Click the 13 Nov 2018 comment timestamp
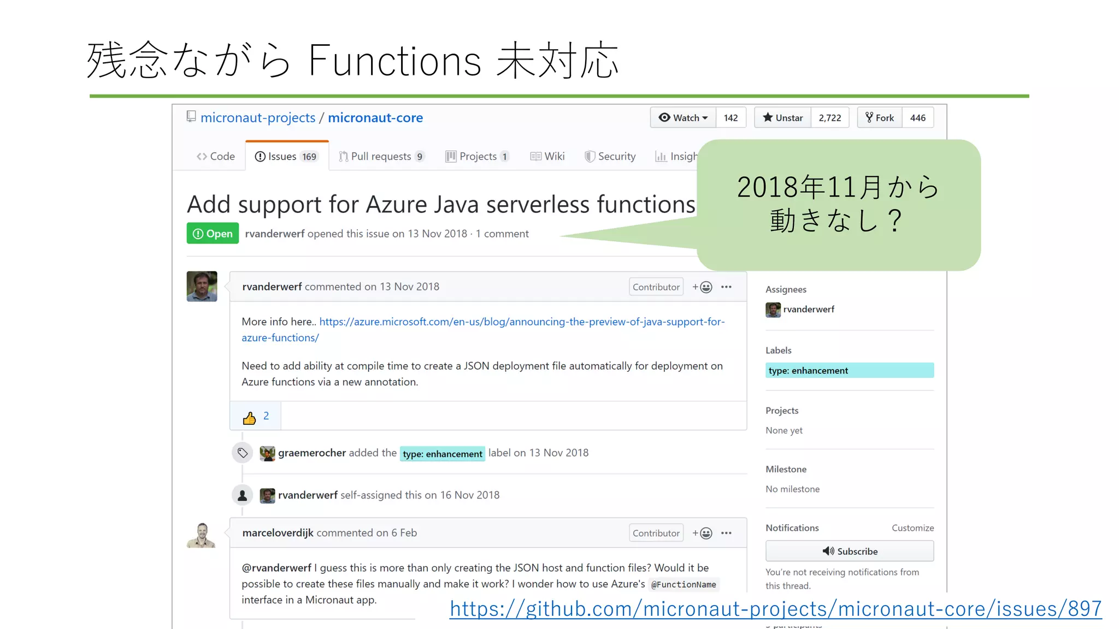Image resolution: width=1119 pixels, height=629 pixels. coord(409,287)
